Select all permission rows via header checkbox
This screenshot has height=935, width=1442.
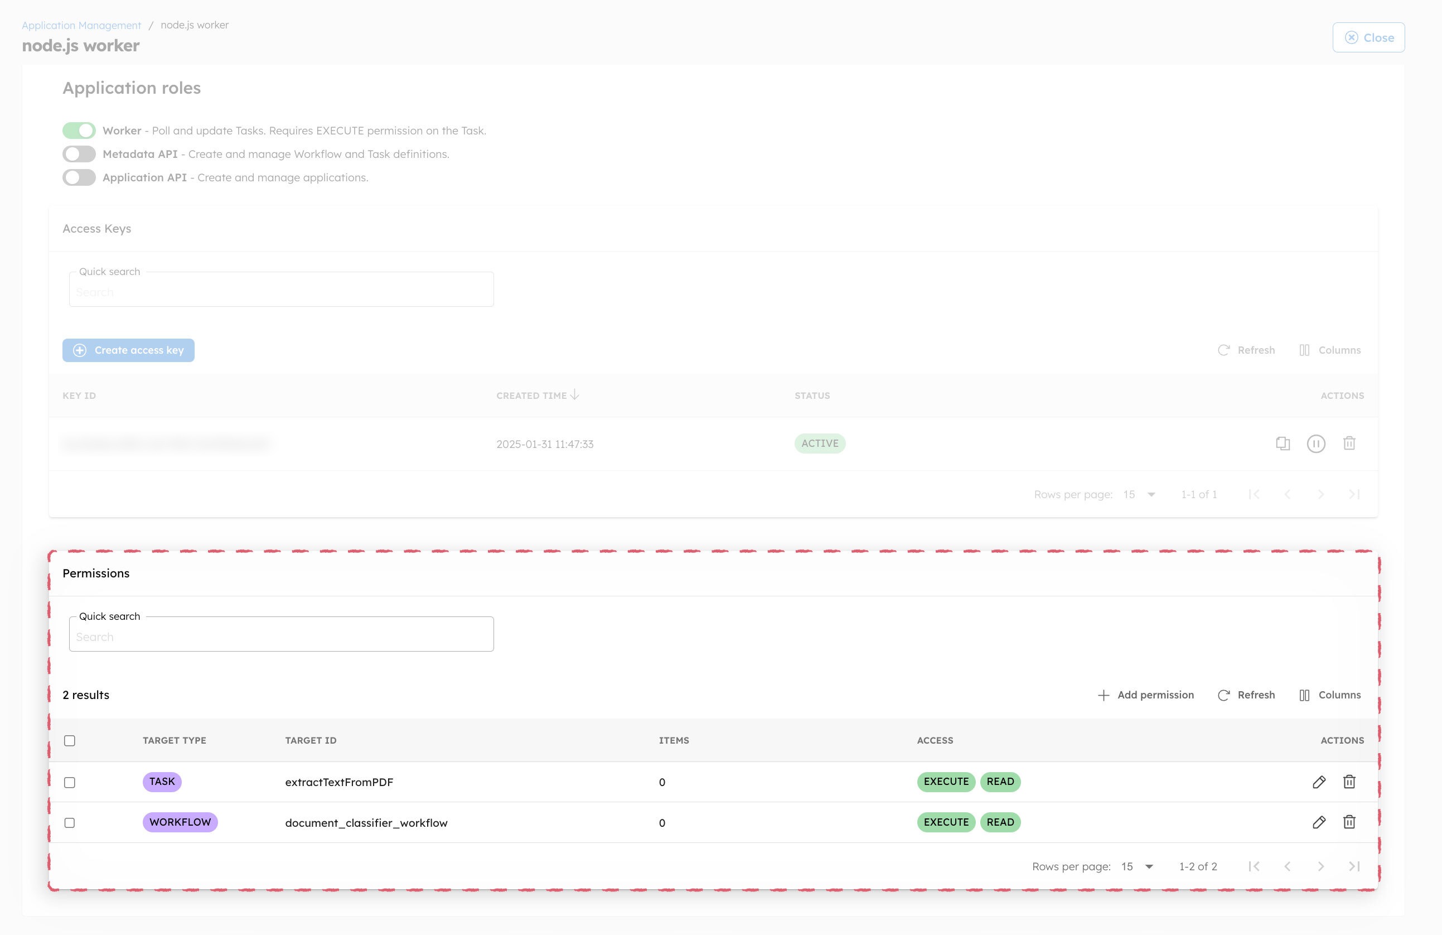70,740
